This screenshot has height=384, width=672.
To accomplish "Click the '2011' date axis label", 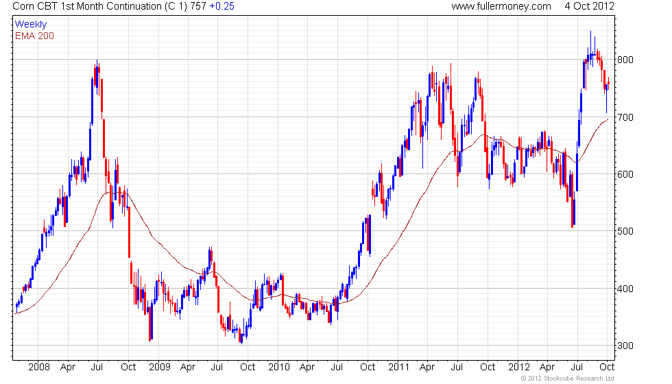I will pos(399,368).
